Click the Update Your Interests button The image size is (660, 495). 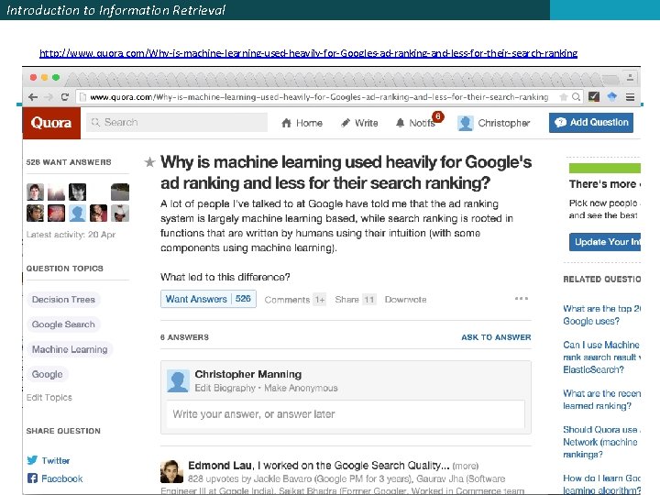coord(605,242)
